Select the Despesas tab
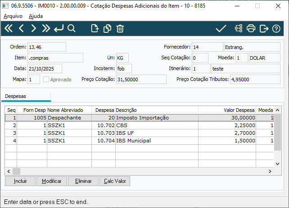 15,96
